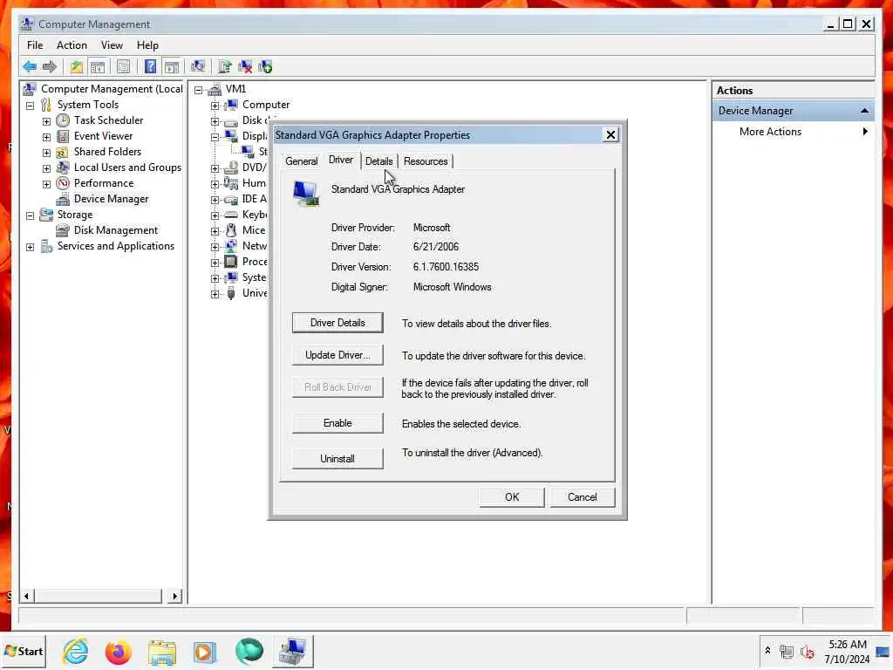
Task: Click the Driver Details button
Action: [x=337, y=323]
